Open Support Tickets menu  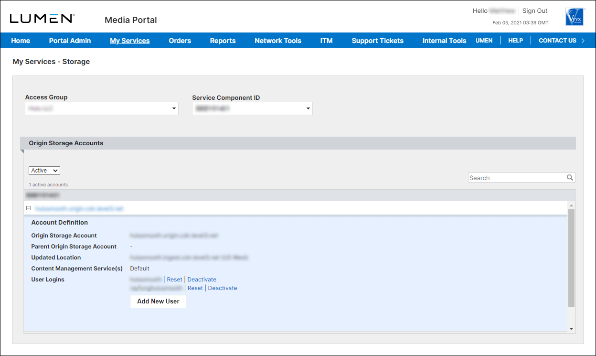pyautogui.click(x=378, y=41)
